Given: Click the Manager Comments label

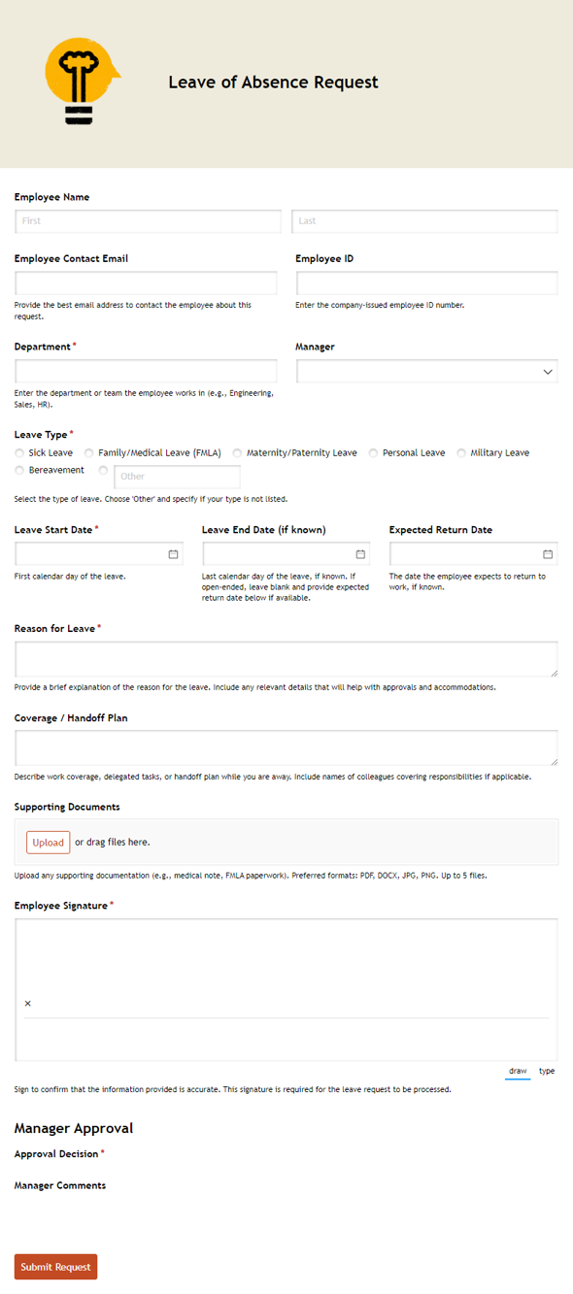Looking at the screenshot, I should (60, 1185).
